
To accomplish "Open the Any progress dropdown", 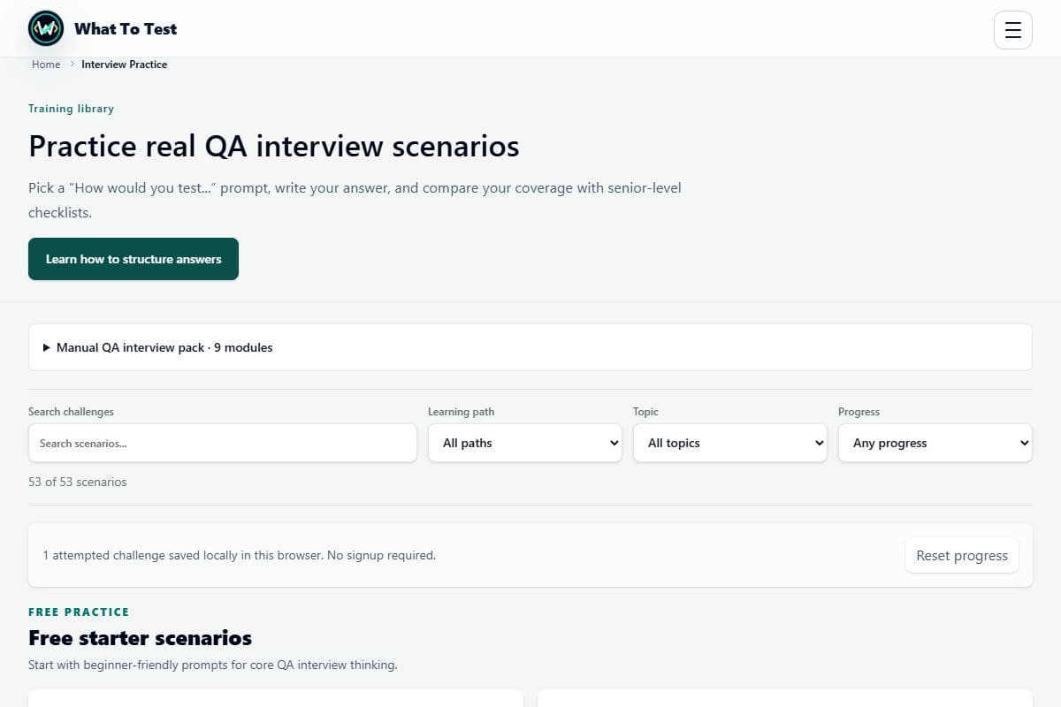I will click(935, 443).
